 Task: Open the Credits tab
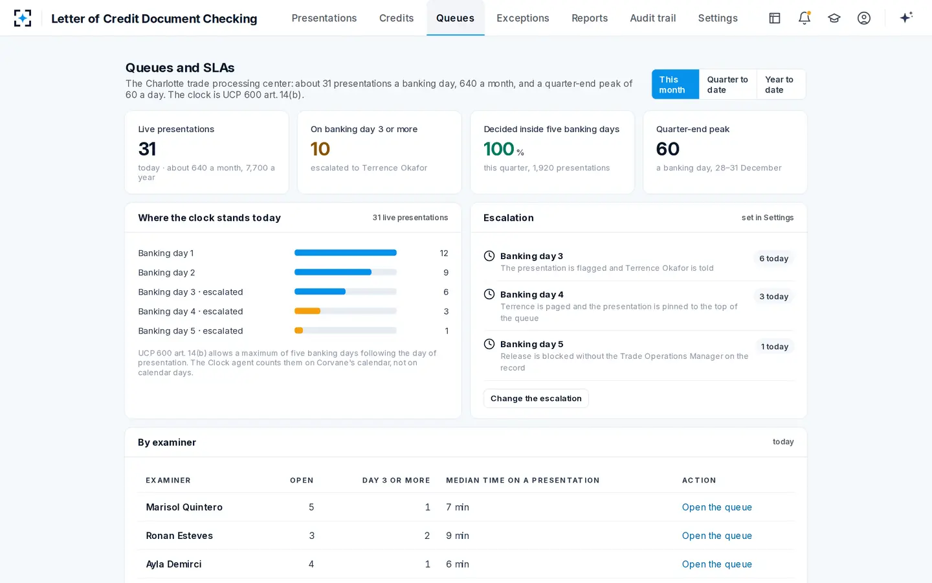(396, 18)
